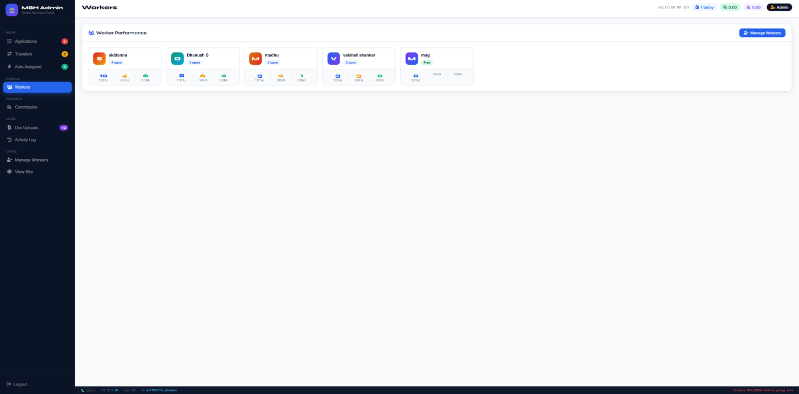Open the Admin profile pill

(779, 7)
